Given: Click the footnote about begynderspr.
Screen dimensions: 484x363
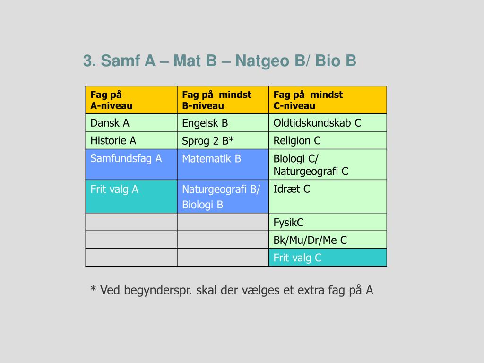Looking at the screenshot, I should click(x=232, y=291).
